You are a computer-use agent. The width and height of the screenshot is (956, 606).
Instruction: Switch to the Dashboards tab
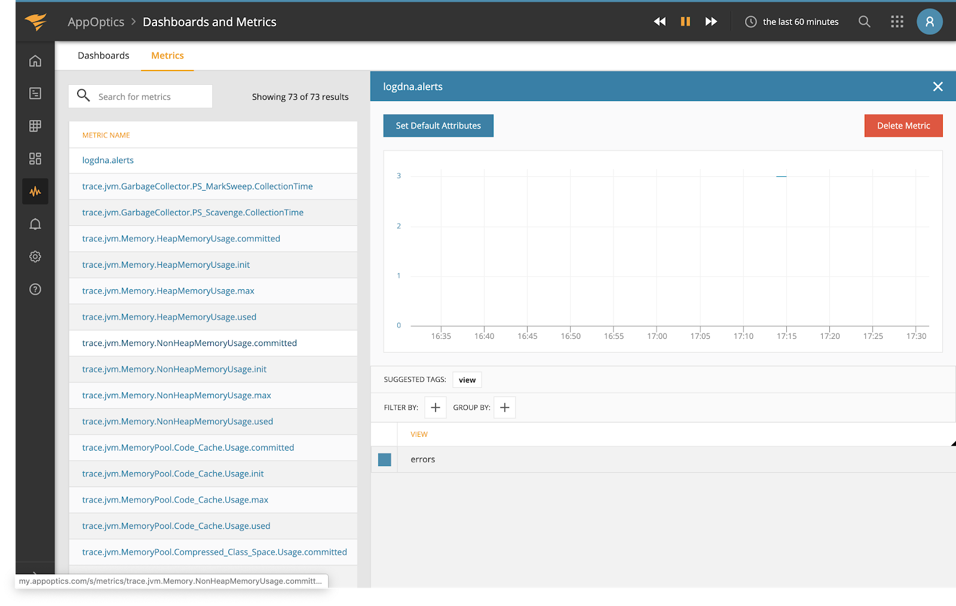coord(103,56)
